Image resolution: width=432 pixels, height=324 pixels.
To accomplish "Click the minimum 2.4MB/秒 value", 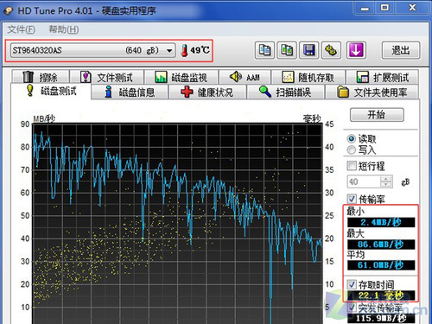I will click(381, 222).
